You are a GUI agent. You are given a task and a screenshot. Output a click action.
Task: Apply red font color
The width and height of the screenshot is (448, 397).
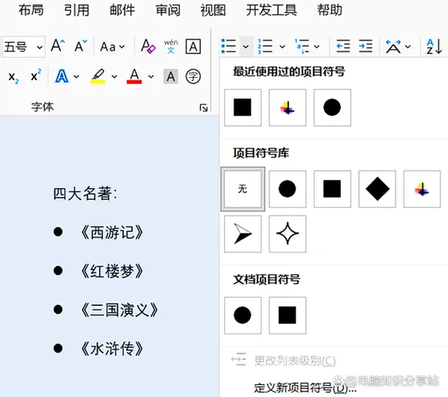pos(134,76)
